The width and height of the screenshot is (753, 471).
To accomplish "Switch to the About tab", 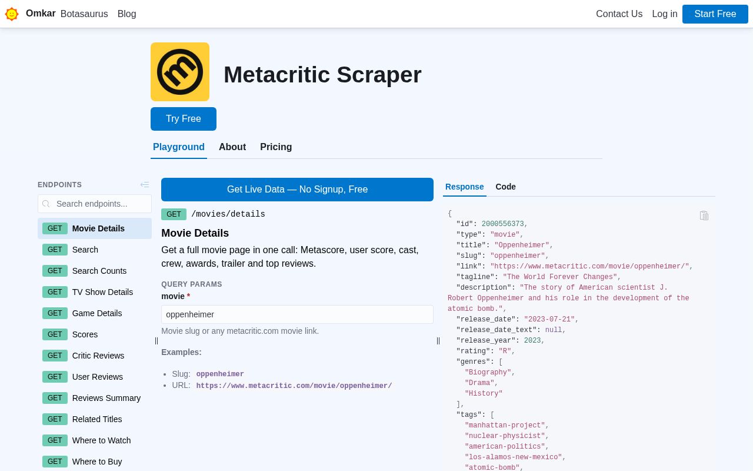I will coord(232,147).
